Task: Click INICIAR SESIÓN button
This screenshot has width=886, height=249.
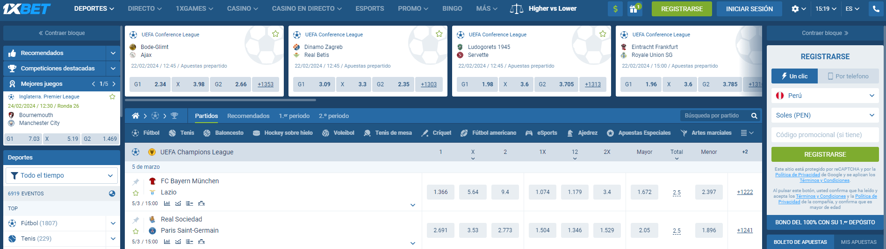Action: (749, 9)
